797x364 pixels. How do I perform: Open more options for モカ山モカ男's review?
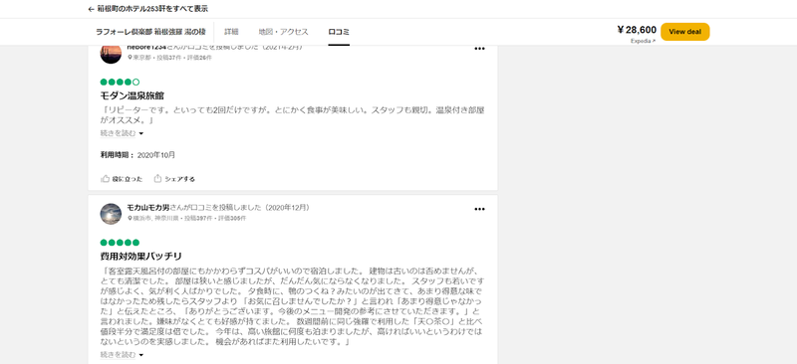click(x=479, y=209)
